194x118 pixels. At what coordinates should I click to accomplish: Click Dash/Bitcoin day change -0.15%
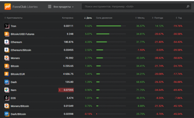coord(88,114)
